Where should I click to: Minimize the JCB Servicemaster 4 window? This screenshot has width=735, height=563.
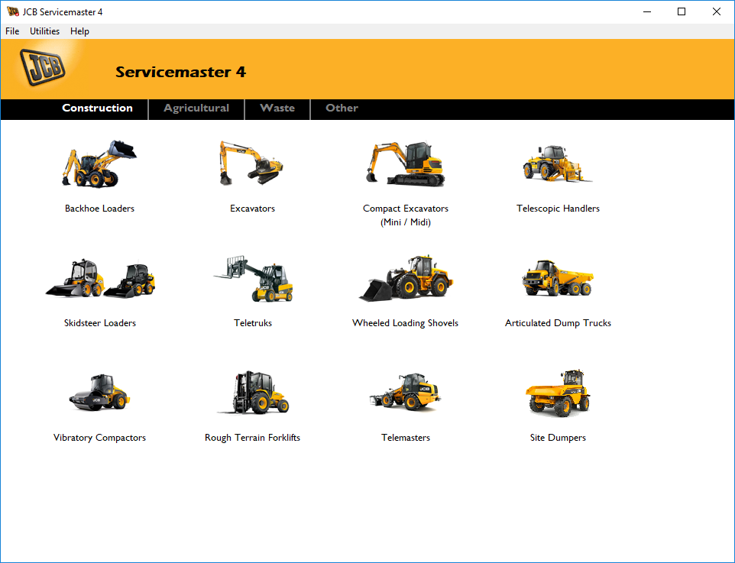point(647,11)
